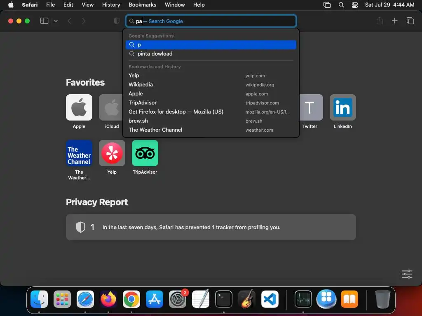
Task: Open App Store from the Dock
Action: (155, 299)
